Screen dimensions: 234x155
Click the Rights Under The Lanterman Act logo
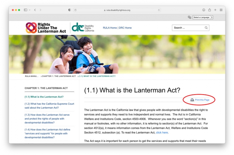tap(46, 28)
